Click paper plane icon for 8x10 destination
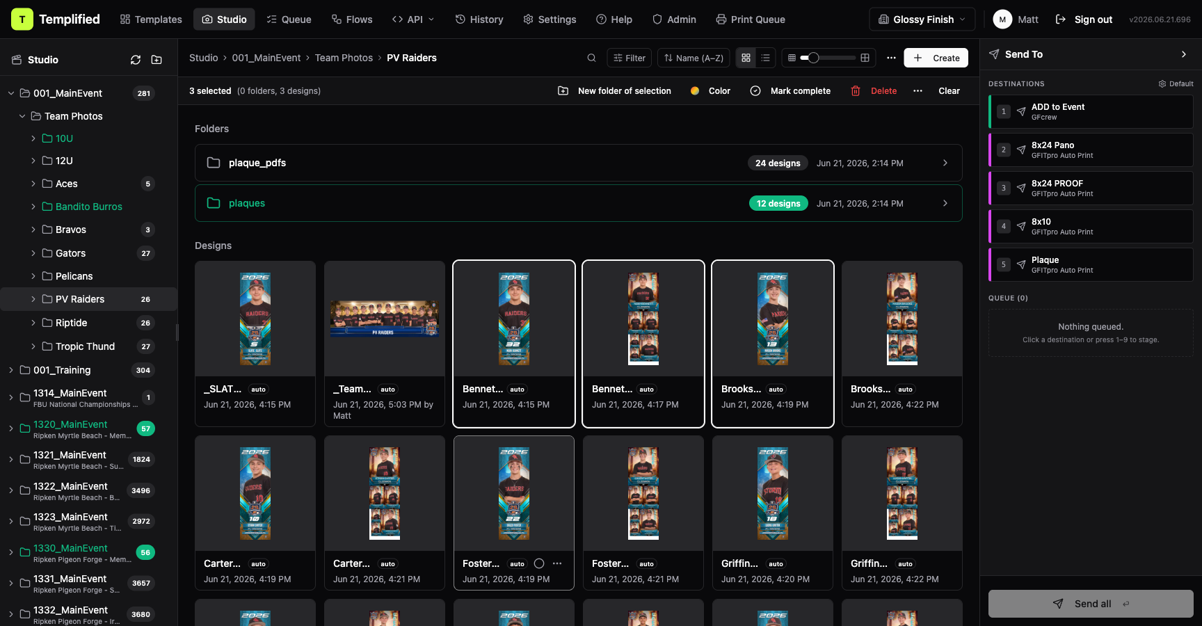1202x626 pixels. [x=1021, y=226]
